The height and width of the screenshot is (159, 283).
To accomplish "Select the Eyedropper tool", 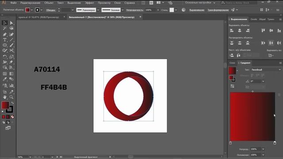I will 5,79.
